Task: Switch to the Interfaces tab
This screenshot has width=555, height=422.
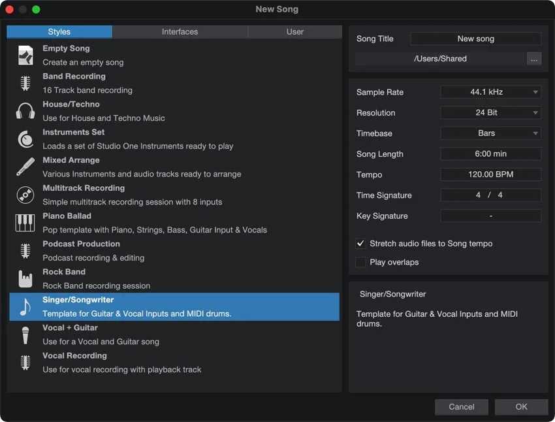Action: click(180, 31)
